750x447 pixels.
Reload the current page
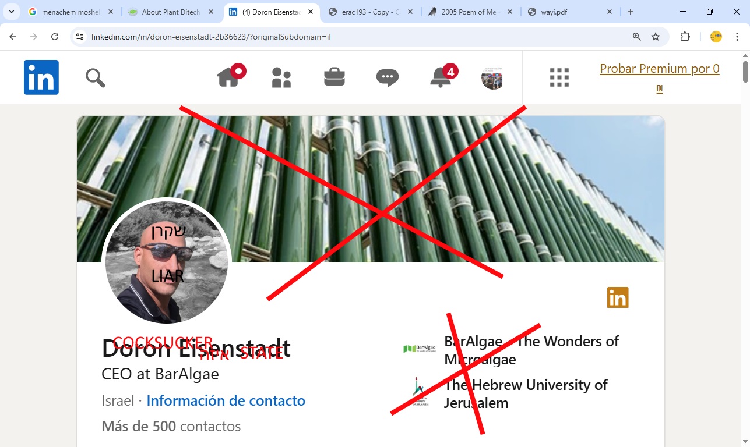tap(55, 37)
